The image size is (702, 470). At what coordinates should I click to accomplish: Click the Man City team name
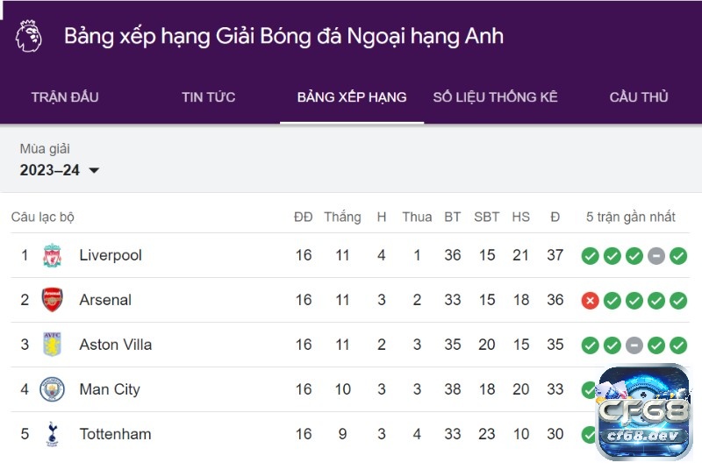pos(110,389)
